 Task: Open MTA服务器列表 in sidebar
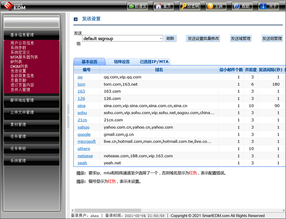pyautogui.click(x=24, y=57)
